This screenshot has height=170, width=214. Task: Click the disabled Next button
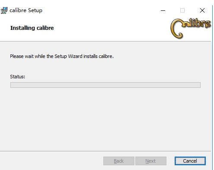point(151,161)
